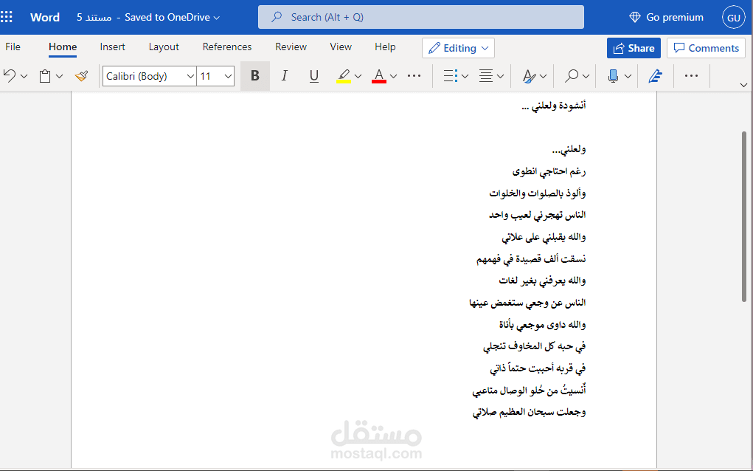Expand highlight color options arrow
The height and width of the screenshot is (471, 753).
358,76
